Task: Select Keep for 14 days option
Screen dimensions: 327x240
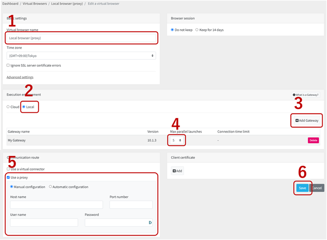Action: [x=197, y=30]
